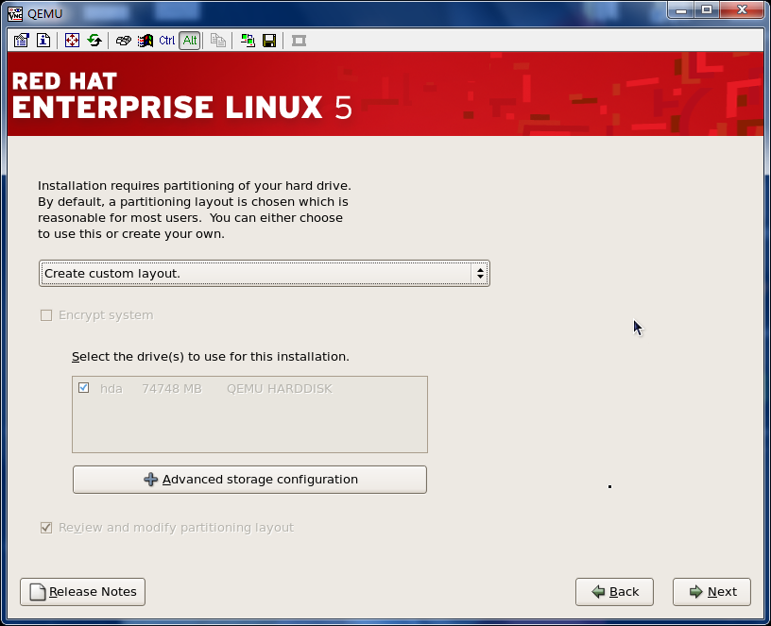
Task: Send Ctrl+Alt+Del toolbar icon
Action: point(123,41)
